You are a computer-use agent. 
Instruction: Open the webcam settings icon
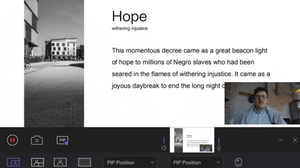pos(238,162)
